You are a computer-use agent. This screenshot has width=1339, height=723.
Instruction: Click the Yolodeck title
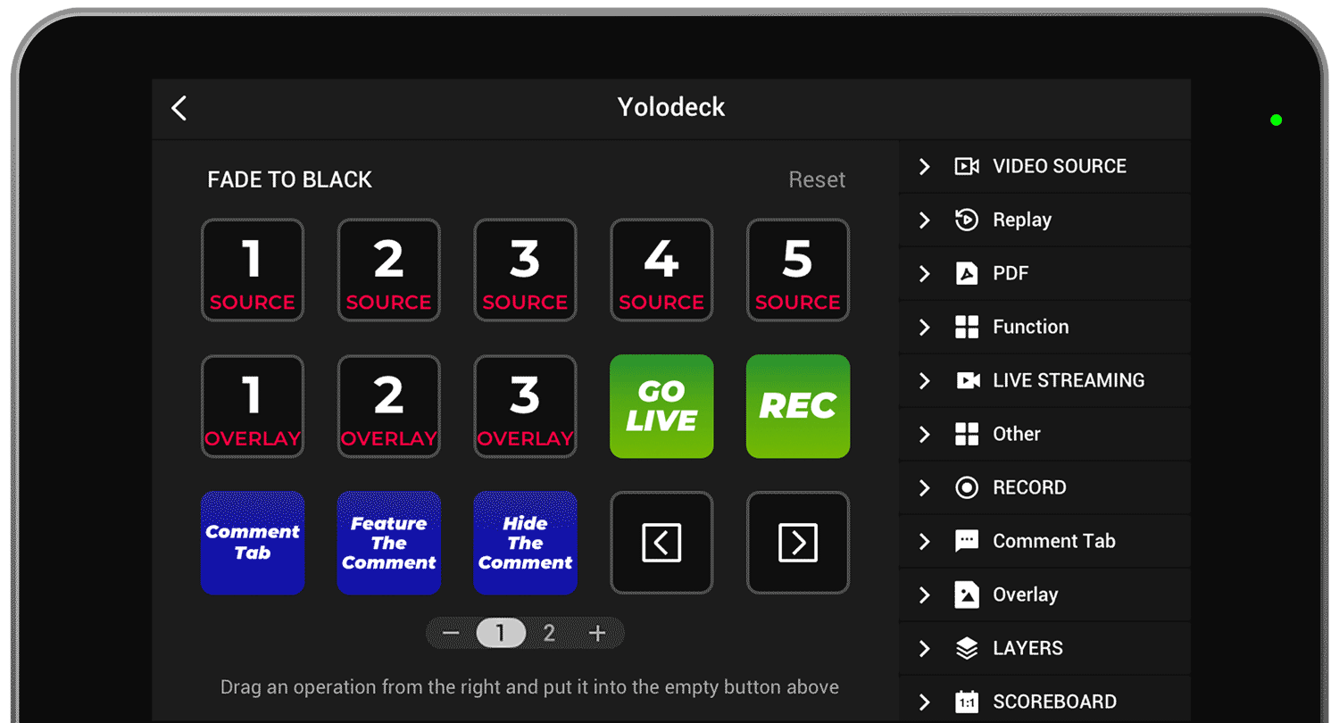tap(671, 107)
